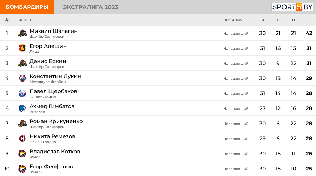Click Витебск bear logo next to Ахмед Гимбатов
316x176 pixels.
point(22,108)
